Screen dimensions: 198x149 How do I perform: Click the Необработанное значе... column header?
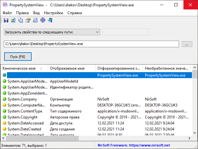click(166, 68)
